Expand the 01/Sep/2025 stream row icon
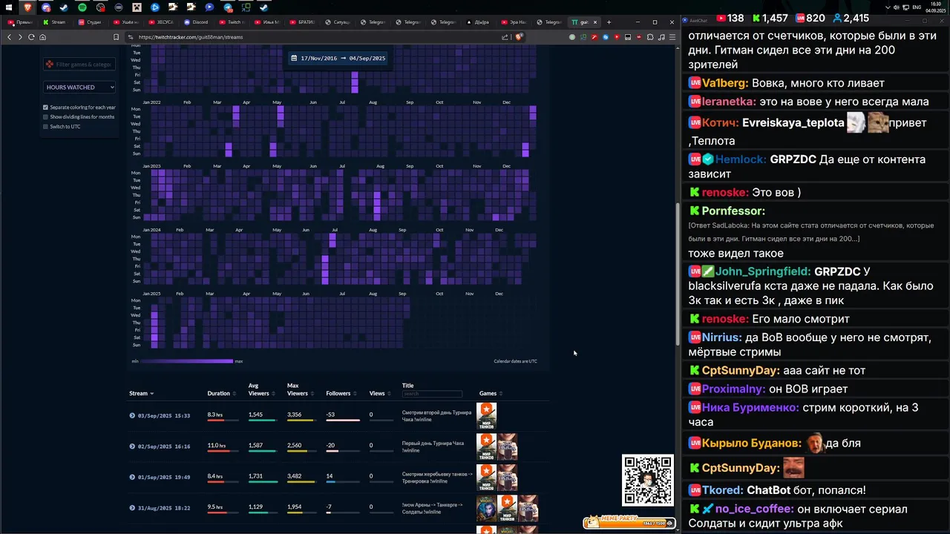950x534 pixels. pos(132,477)
